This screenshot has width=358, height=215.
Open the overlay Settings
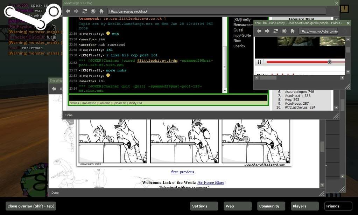(204, 206)
